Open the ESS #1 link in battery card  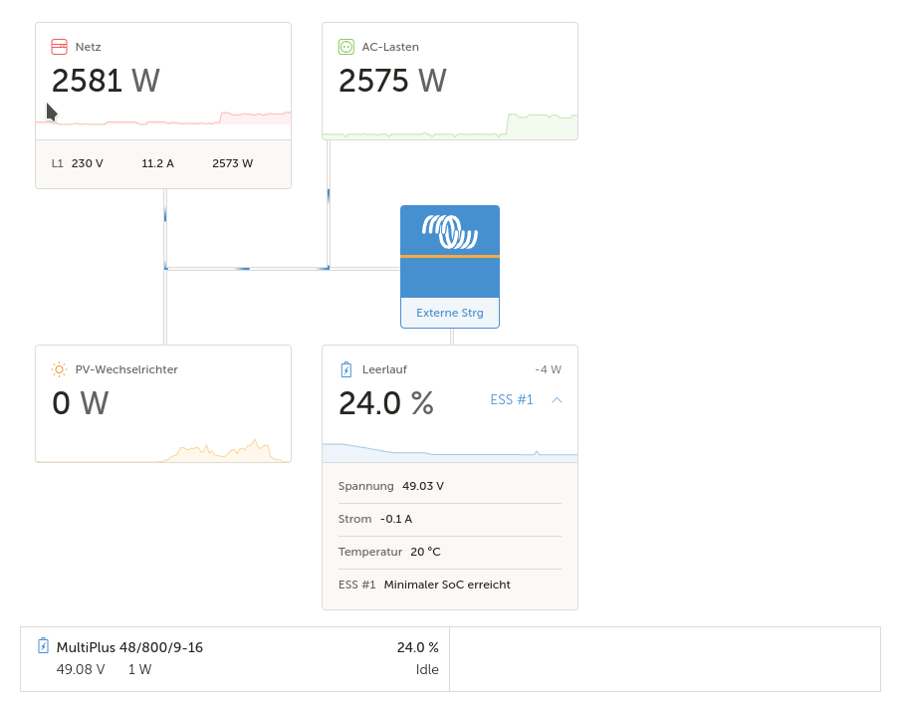pyautogui.click(x=512, y=399)
